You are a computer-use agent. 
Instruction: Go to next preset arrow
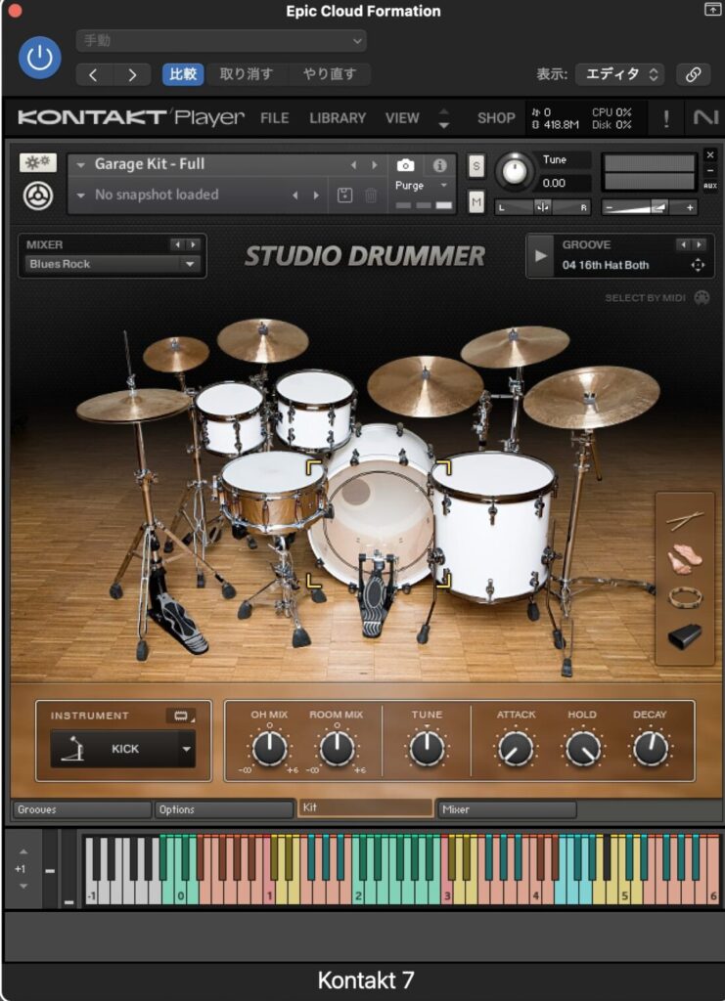click(x=131, y=74)
